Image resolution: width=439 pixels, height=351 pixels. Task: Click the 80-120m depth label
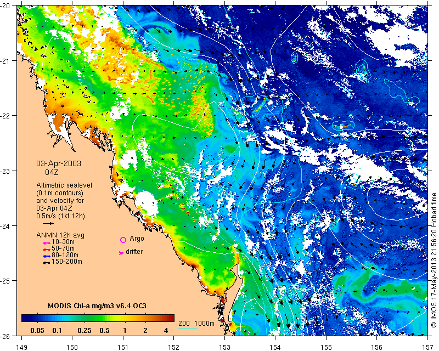(x=65, y=255)
